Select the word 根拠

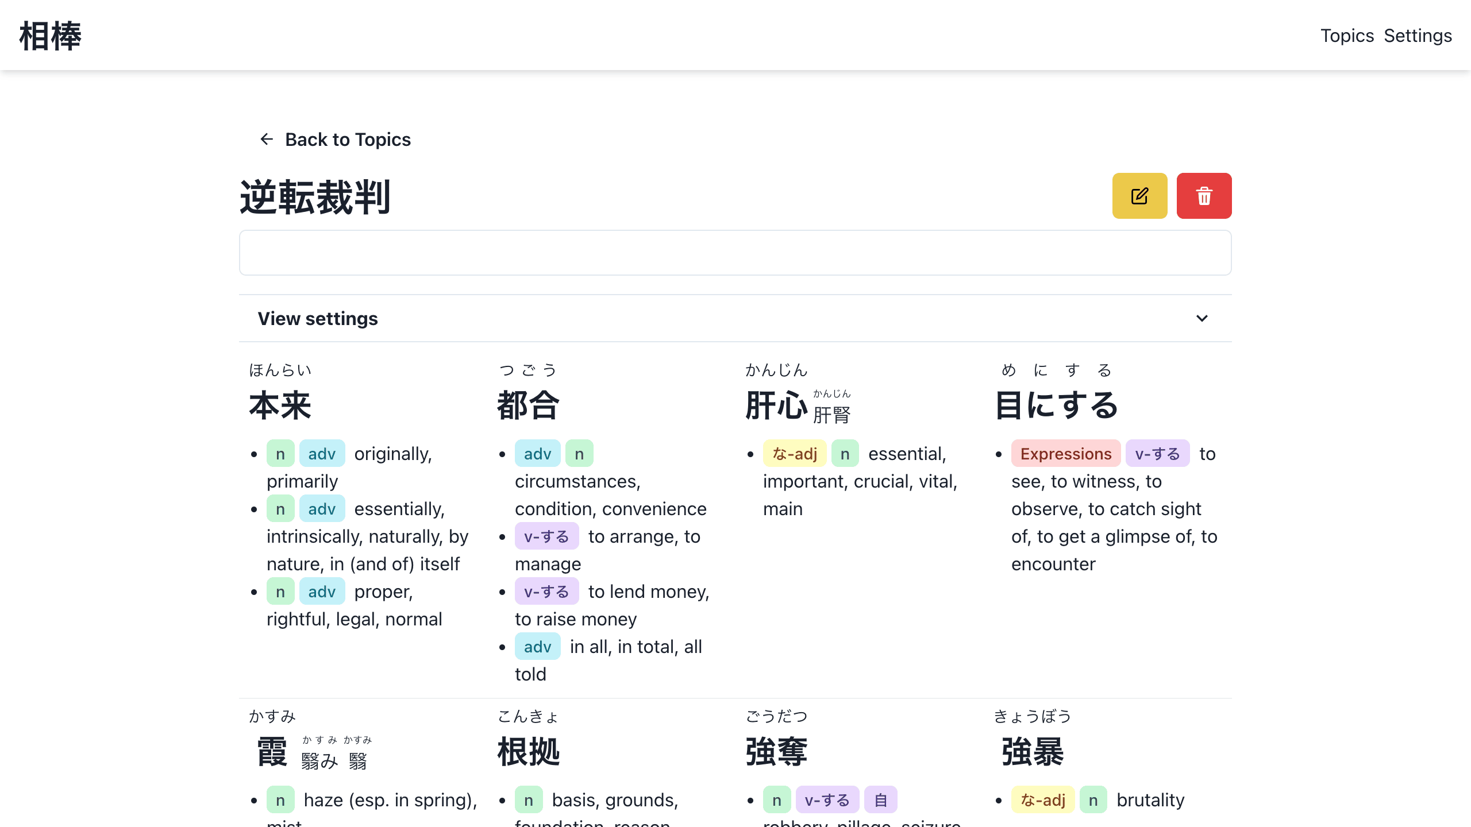pyautogui.click(x=528, y=752)
